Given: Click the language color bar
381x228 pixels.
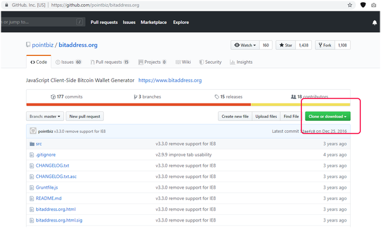Looking at the screenshot, I should click(188, 105).
